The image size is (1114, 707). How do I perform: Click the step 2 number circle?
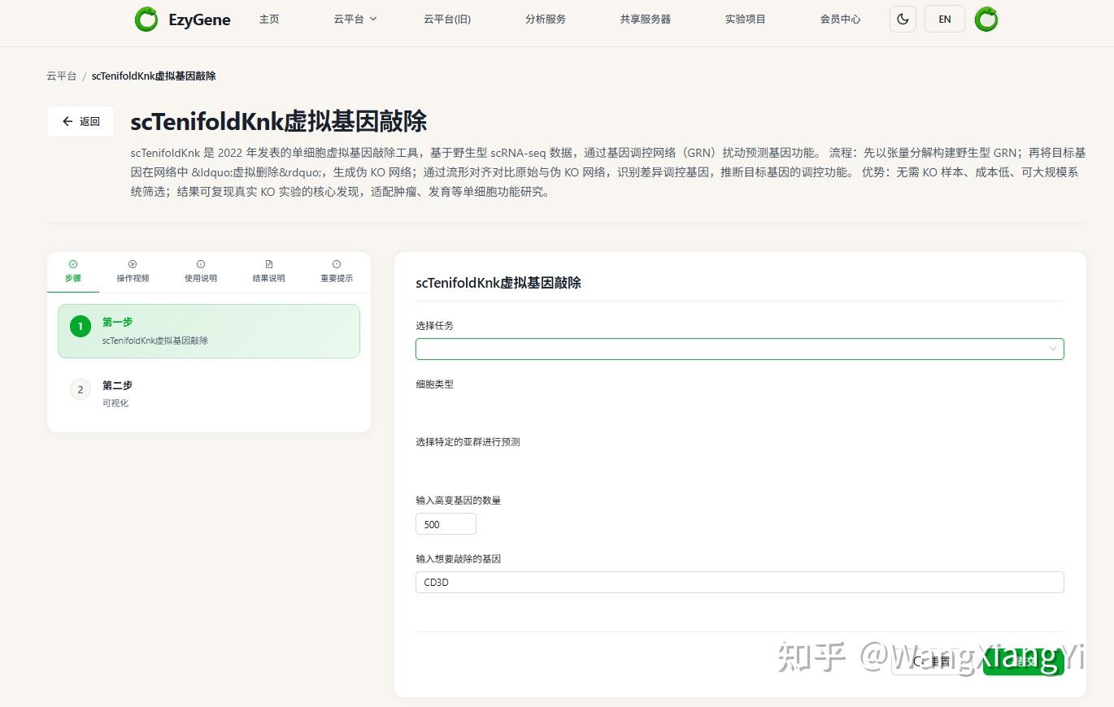click(x=81, y=390)
